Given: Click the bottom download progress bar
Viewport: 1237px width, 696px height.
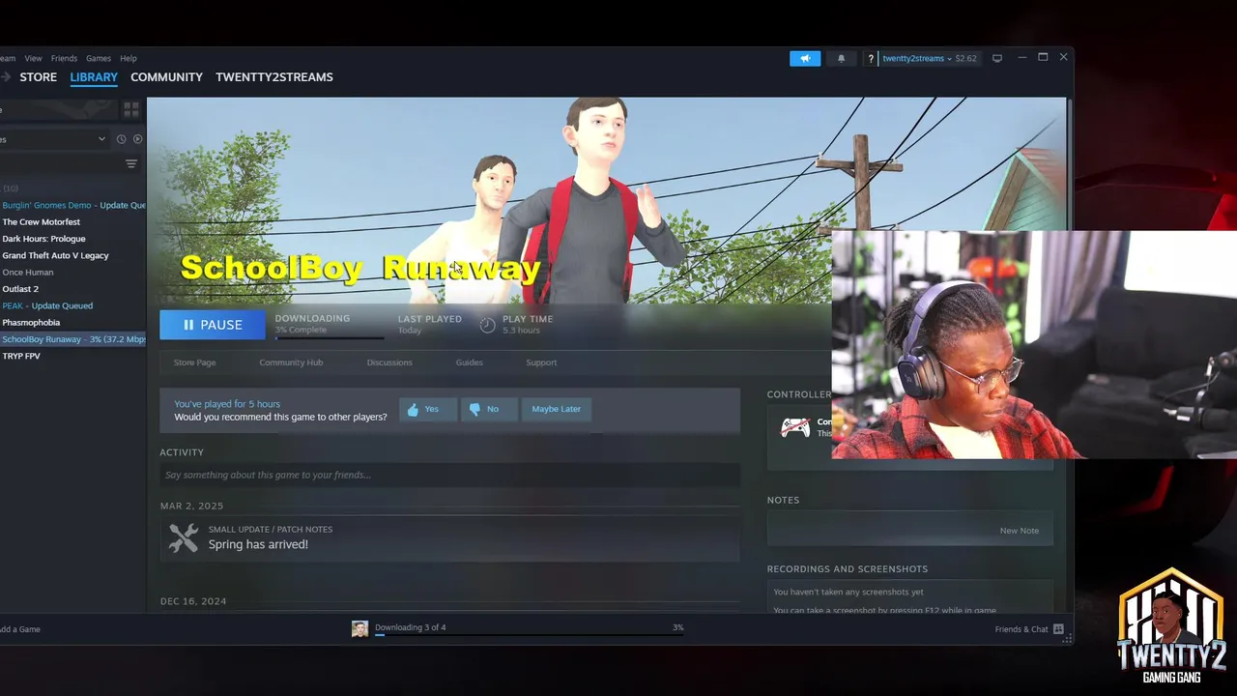Looking at the screenshot, I should 529,636.
